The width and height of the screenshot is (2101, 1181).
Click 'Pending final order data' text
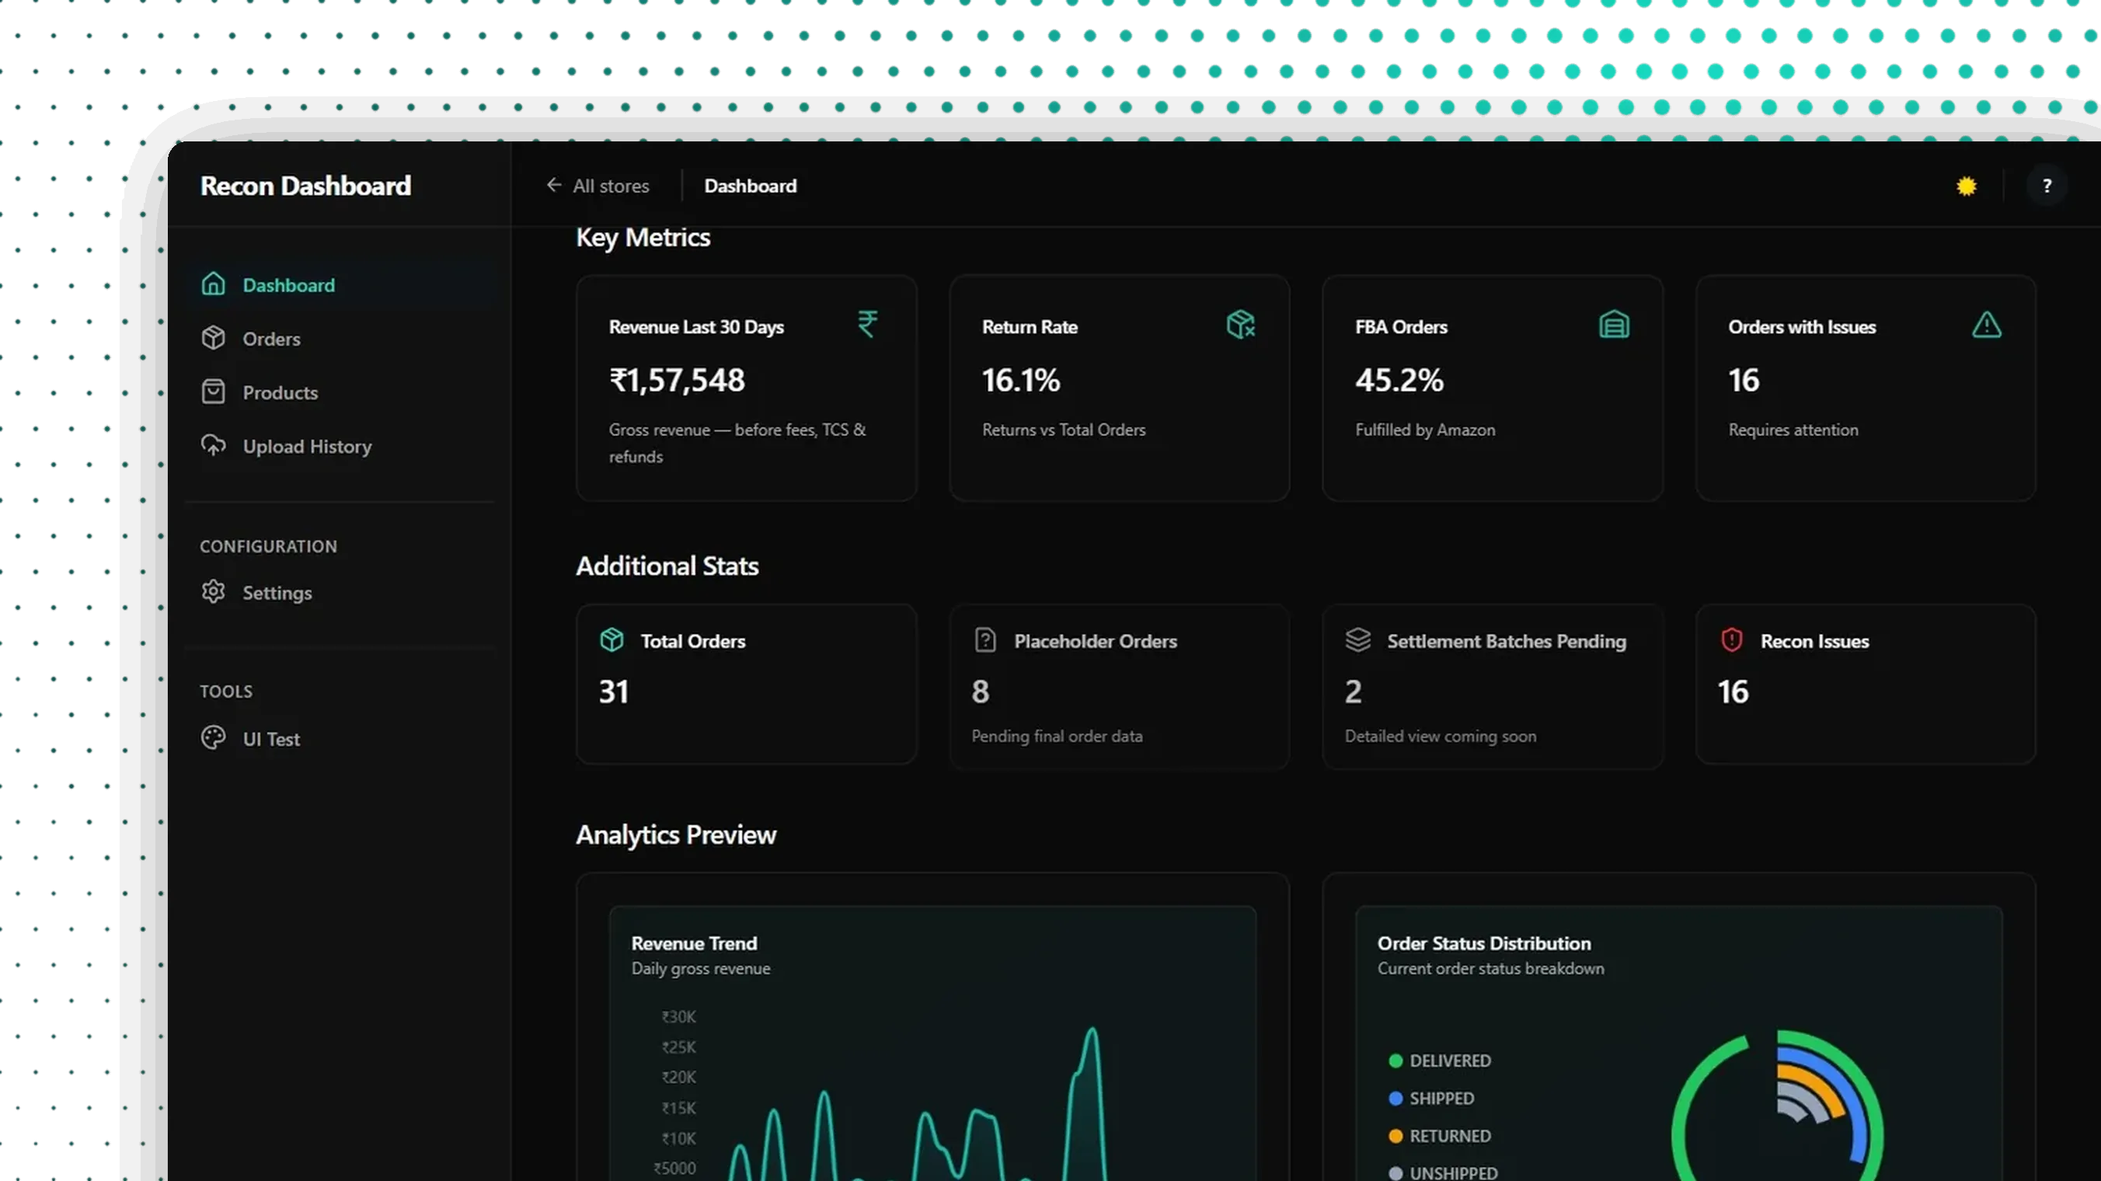[x=1057, y=737]
